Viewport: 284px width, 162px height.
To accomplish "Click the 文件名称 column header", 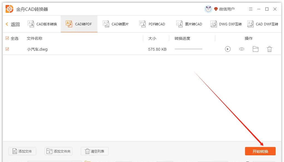I will [35, 38].
